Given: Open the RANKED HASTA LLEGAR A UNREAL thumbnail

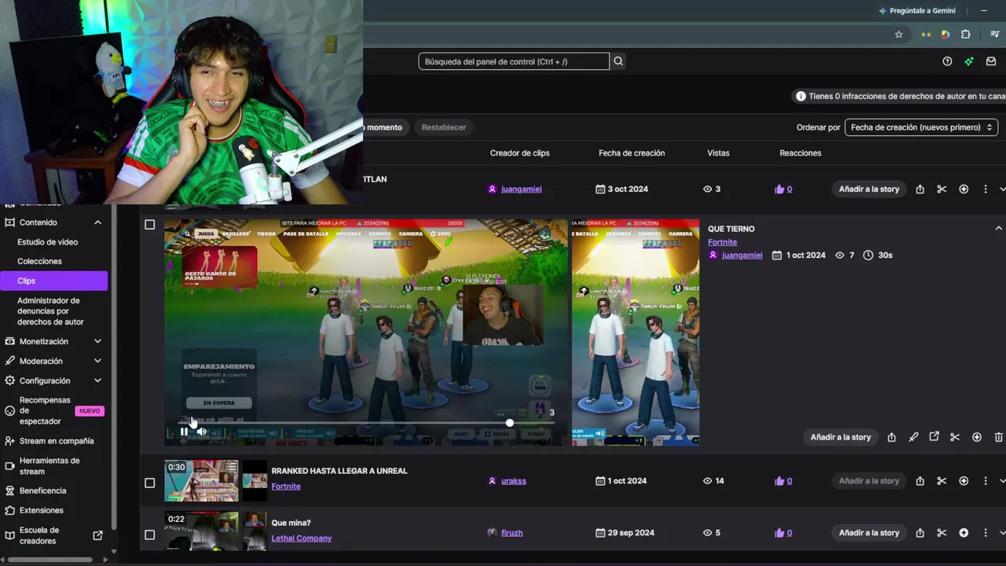Looking at the screenshot, I should [x=201, y=481].
